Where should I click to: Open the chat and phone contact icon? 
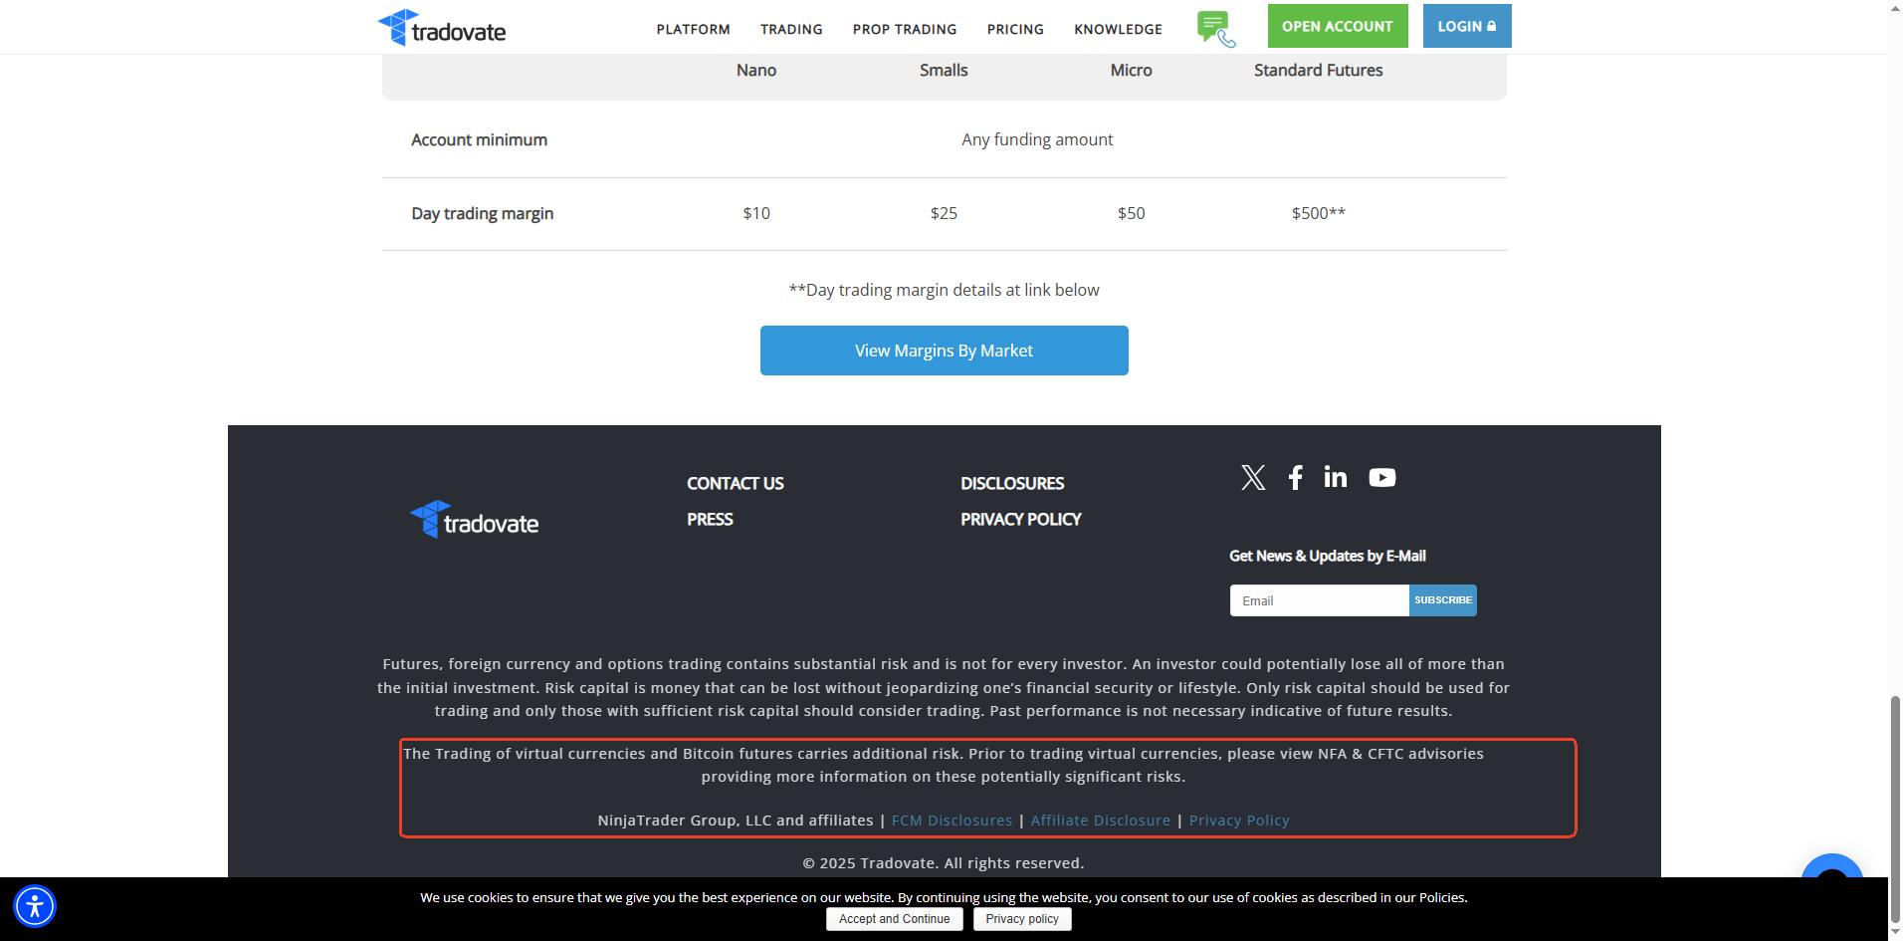(x=1216, y=29)
